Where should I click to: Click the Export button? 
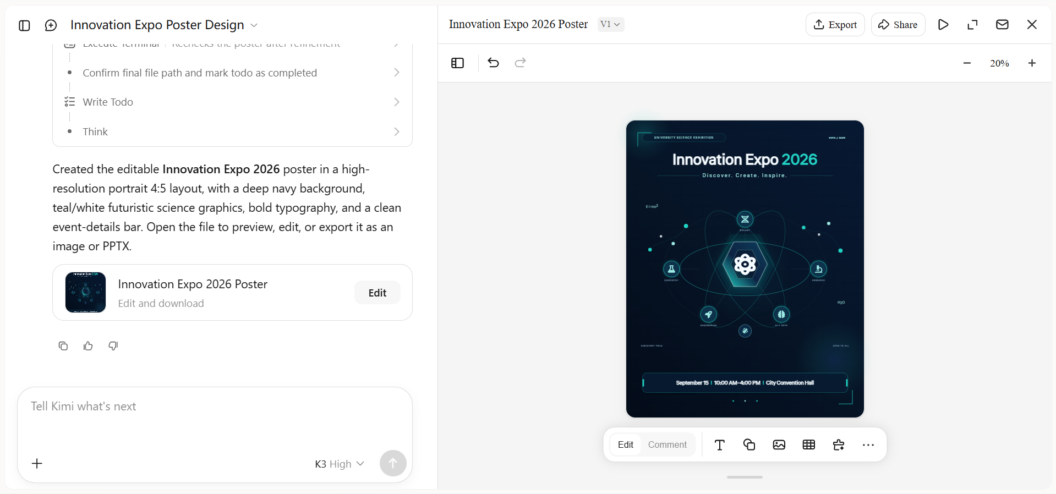click(x=835, y=25)
